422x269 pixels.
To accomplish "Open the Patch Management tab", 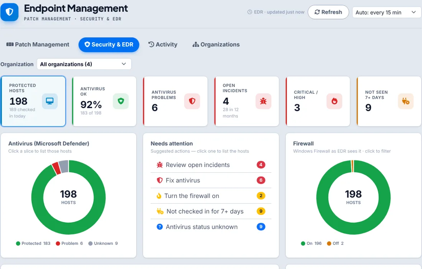I will coord(38,45).
